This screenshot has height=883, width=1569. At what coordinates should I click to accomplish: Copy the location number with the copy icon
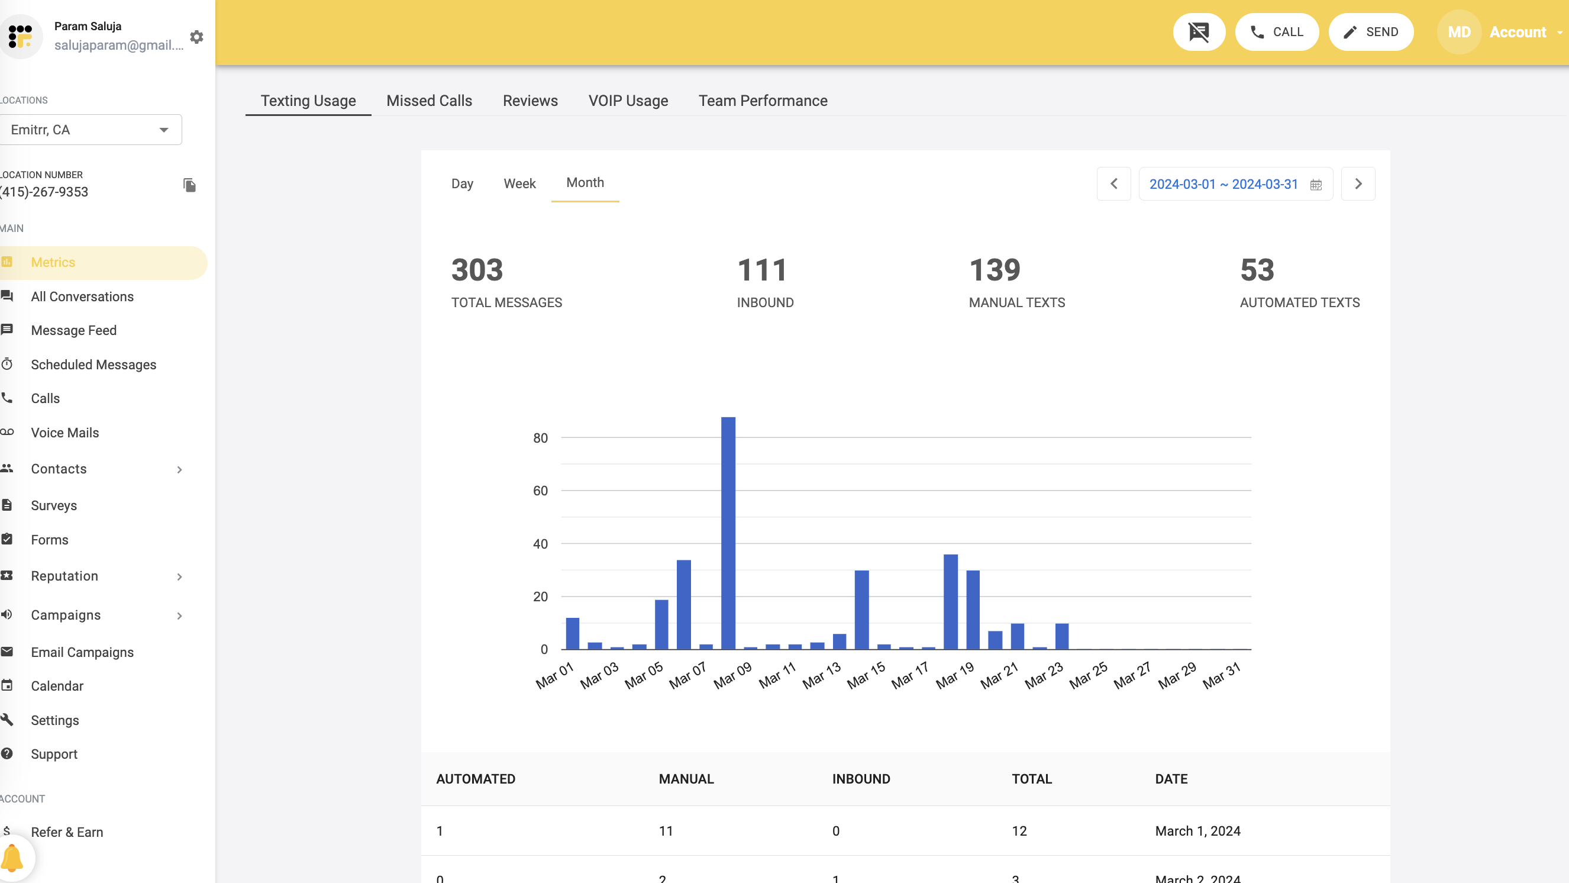[x=189, y=185]
